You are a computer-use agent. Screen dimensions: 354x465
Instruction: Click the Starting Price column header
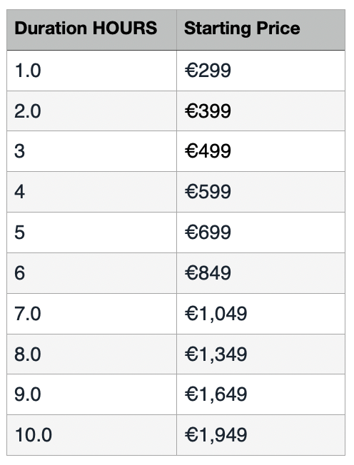(261, 30)
